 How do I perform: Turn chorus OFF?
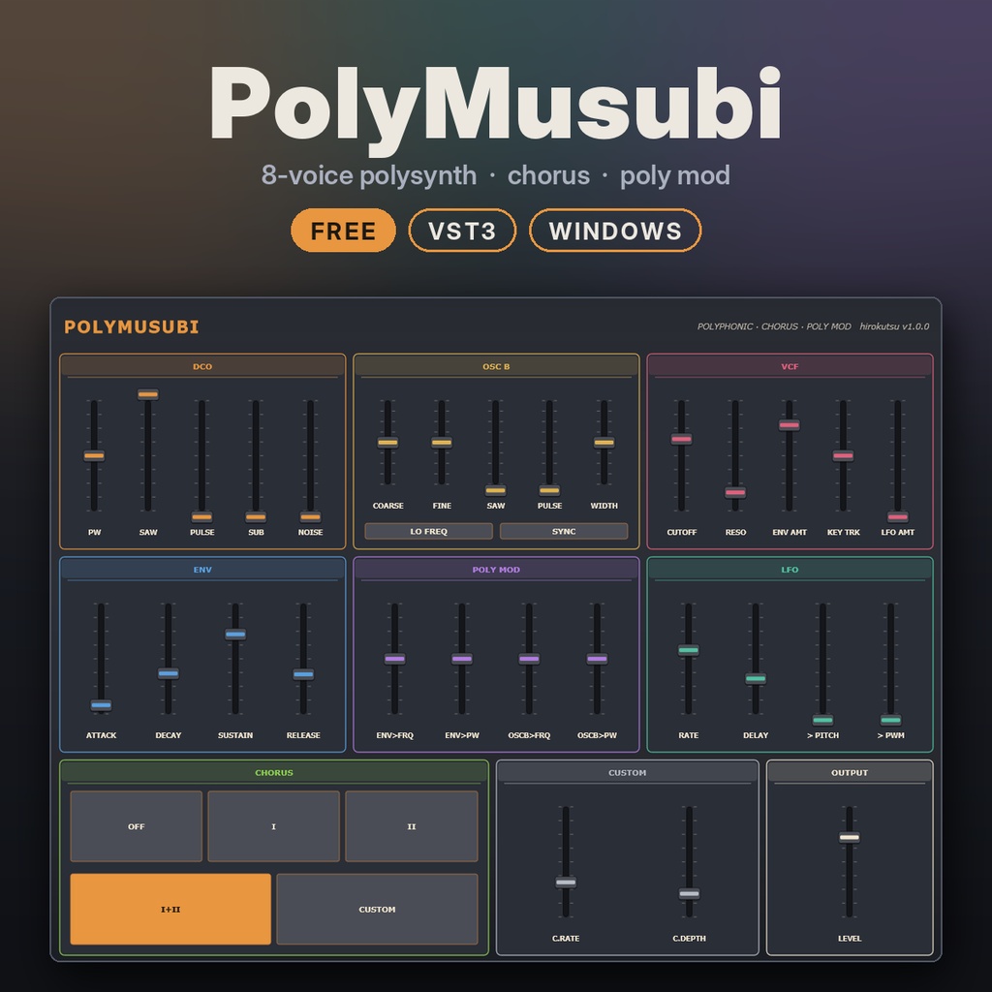coord(136,826)
